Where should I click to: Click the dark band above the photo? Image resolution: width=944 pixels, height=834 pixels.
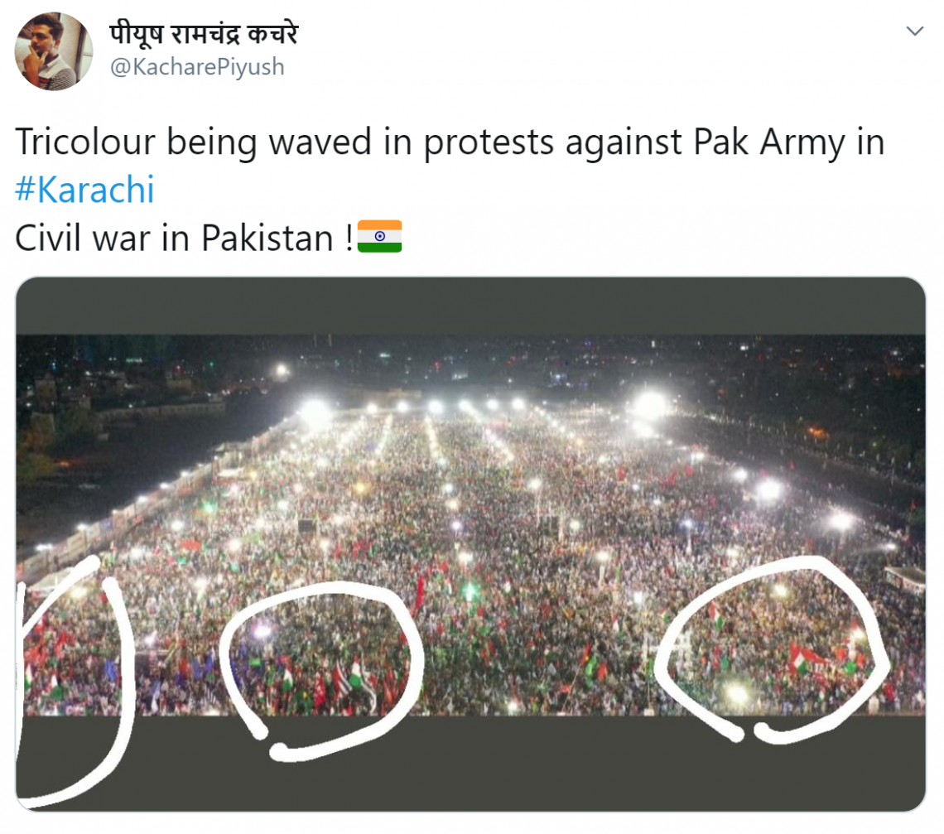point(470,306)
